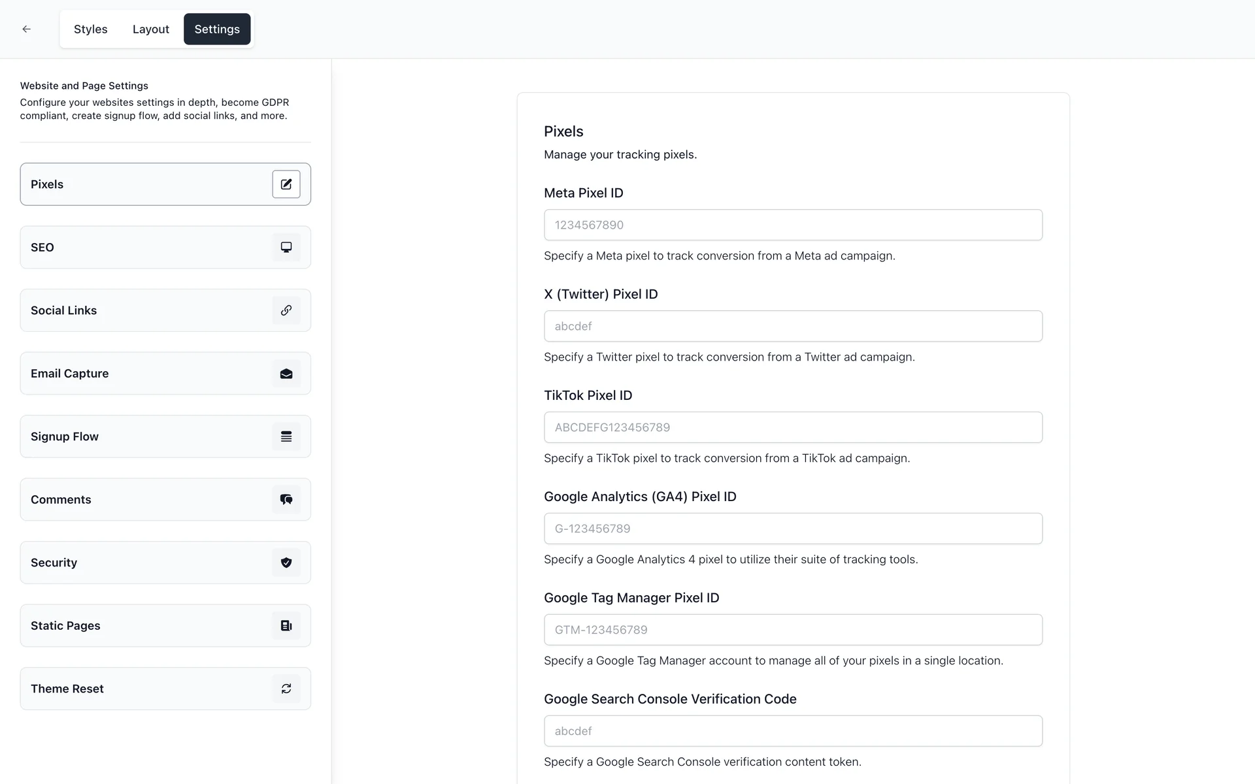Click the Static Pages document icon
Screen dimensions: 1255x784
click(x=286, y=626)
